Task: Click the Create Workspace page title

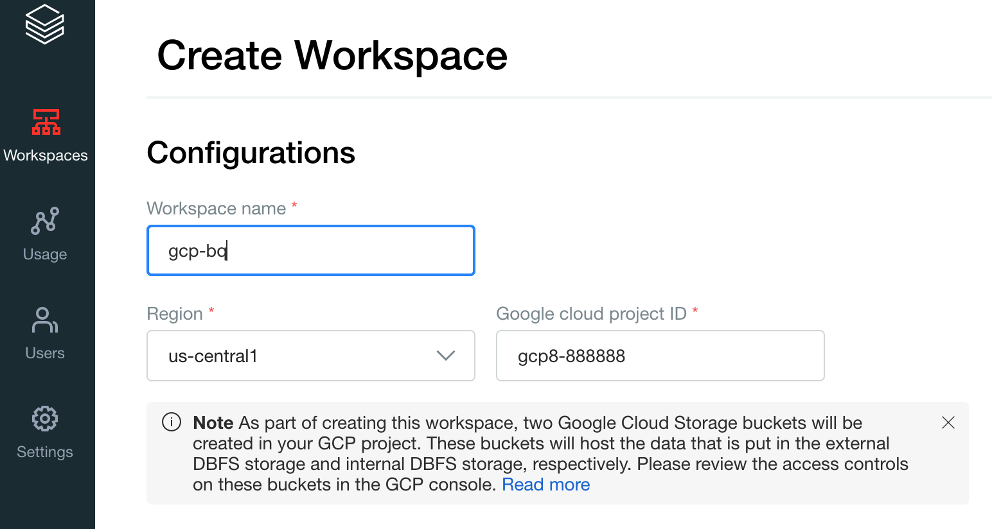Action: click(x=332, y=55)
